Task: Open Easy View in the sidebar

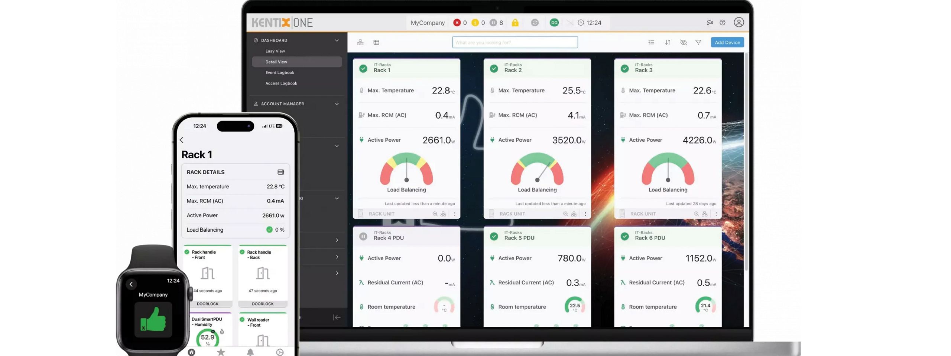Action: click(275, 51)
